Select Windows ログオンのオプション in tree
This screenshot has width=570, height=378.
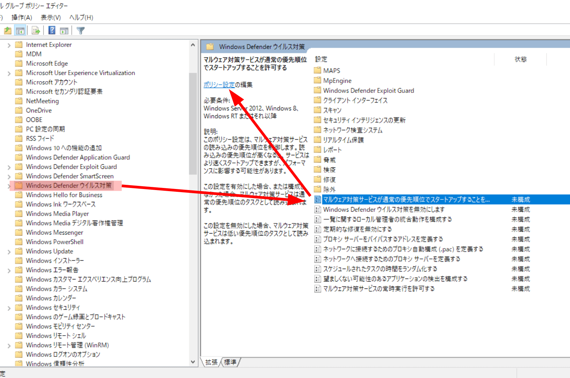tap(63, 355)
